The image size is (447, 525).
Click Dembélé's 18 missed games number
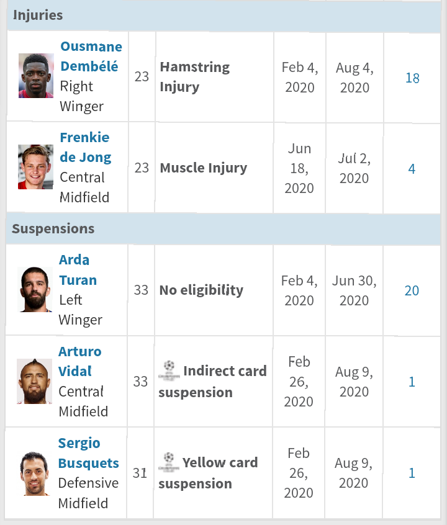[412, 78]
